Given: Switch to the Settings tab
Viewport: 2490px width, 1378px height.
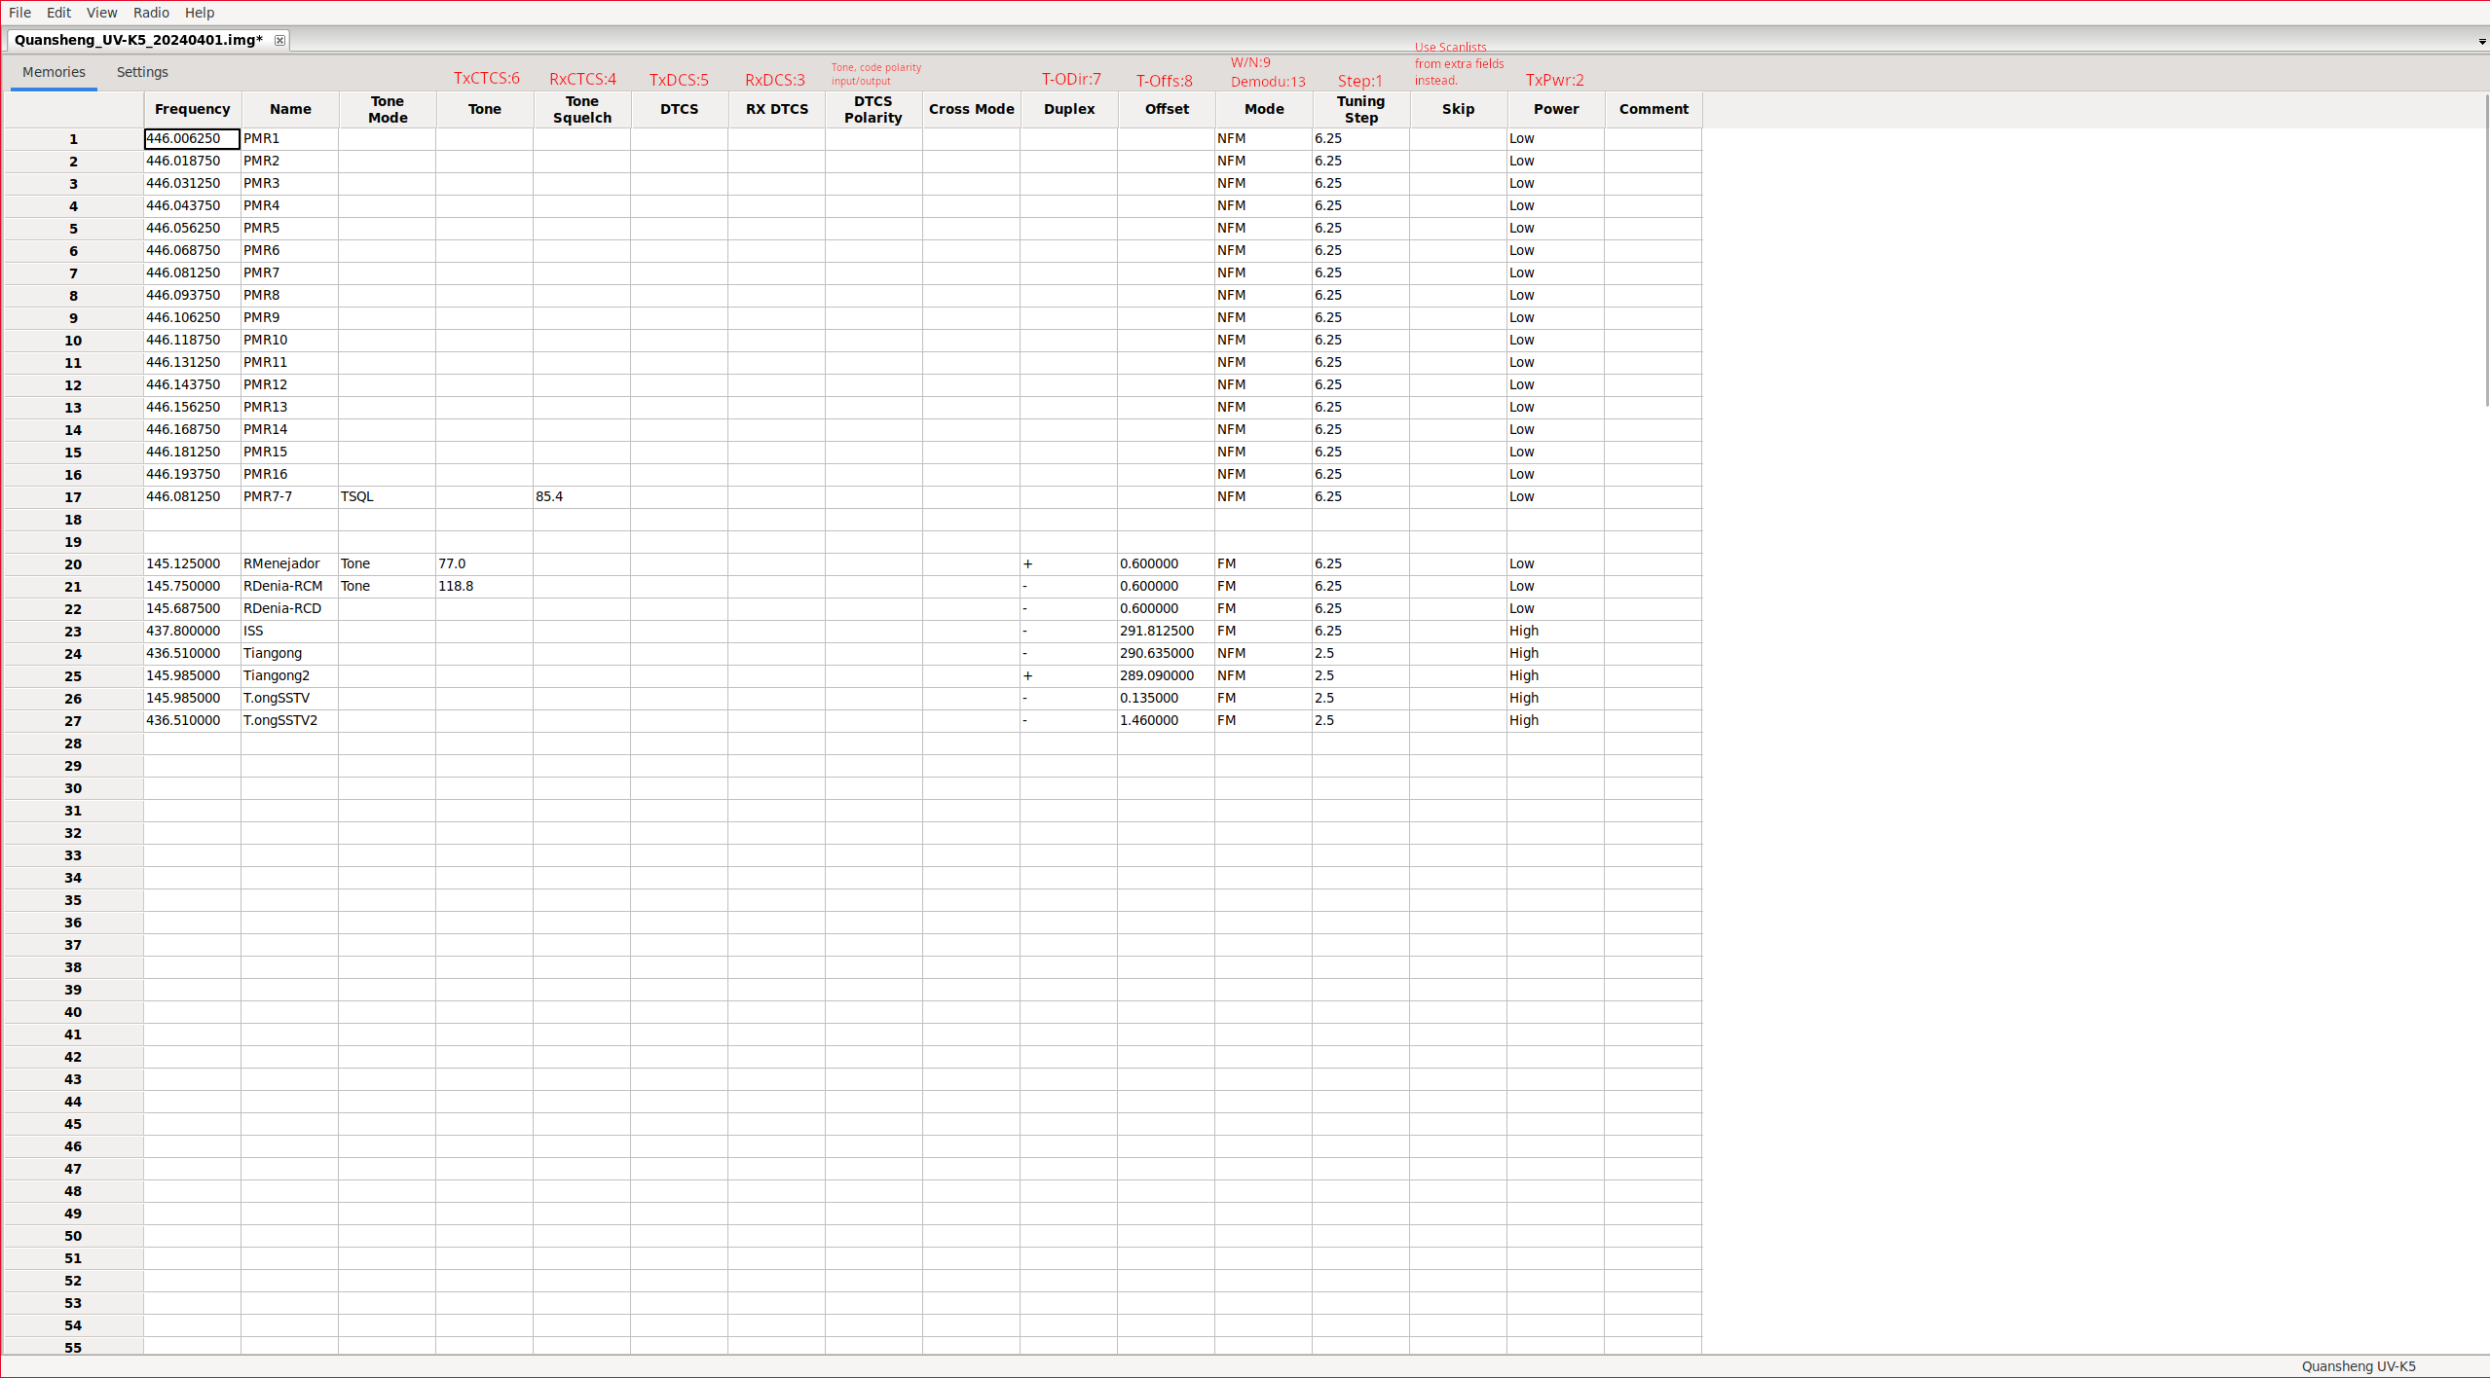Looking at the screenshot, I should [142, 72].
